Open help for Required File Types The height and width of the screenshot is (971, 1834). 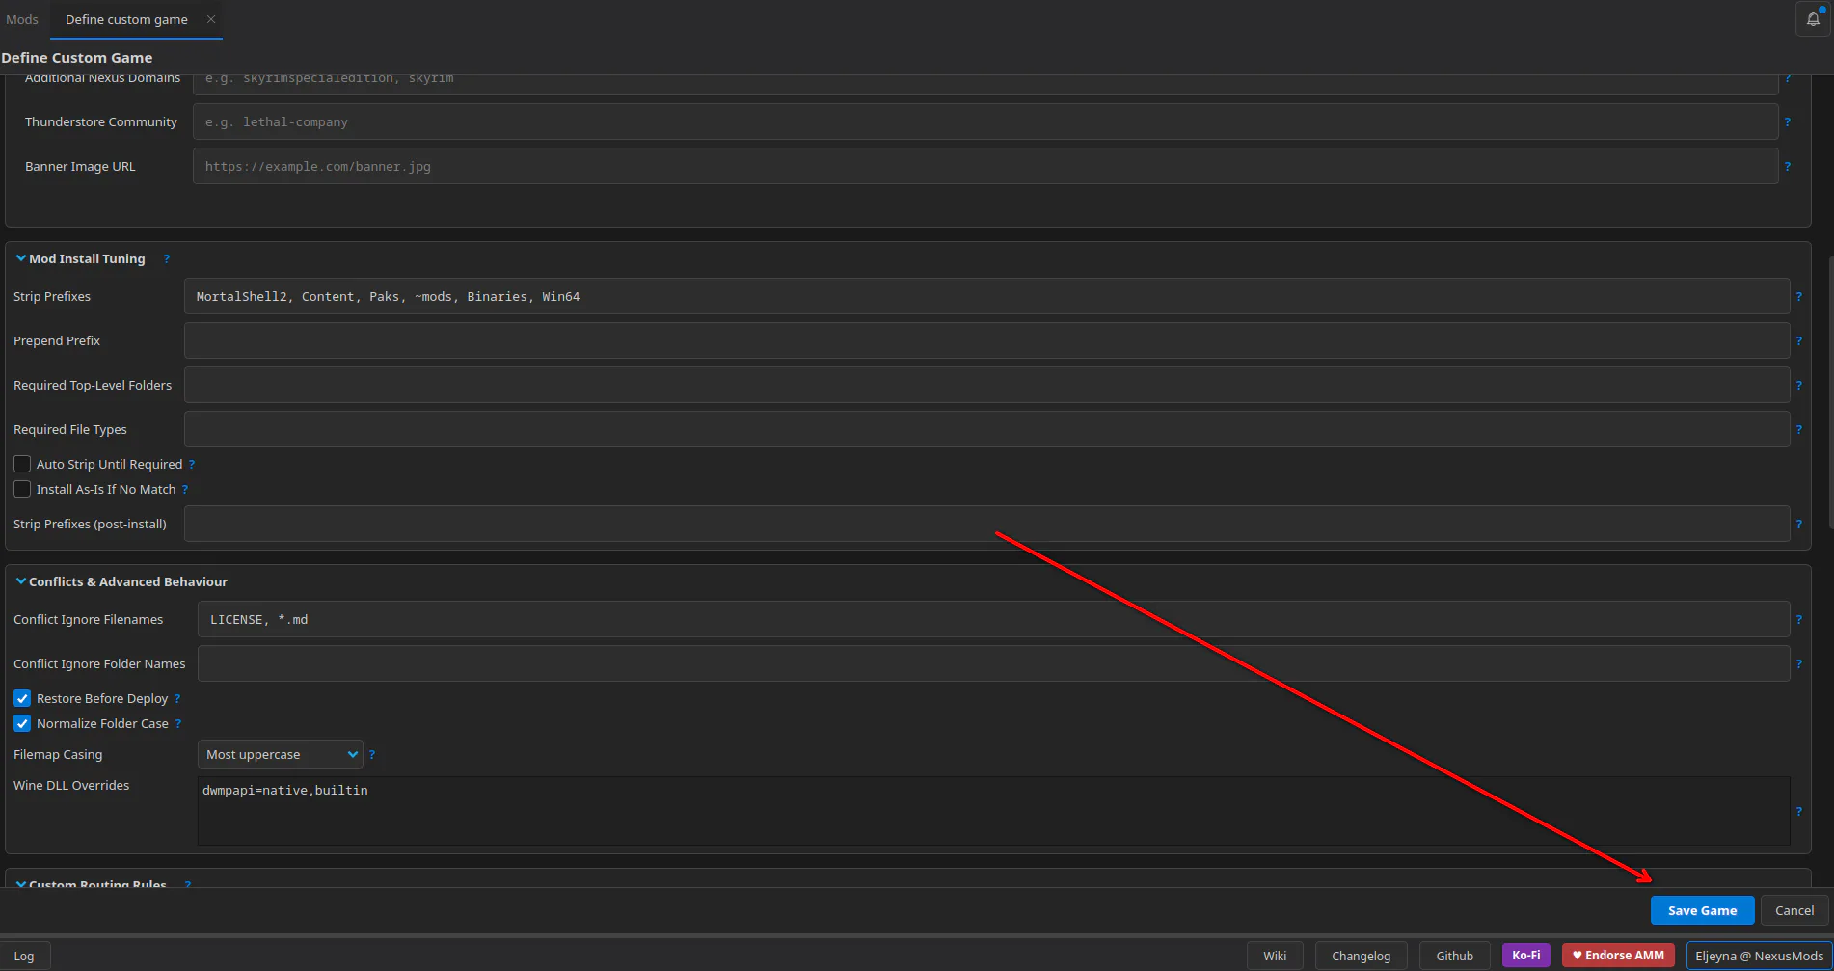(x=1798, y=430)
